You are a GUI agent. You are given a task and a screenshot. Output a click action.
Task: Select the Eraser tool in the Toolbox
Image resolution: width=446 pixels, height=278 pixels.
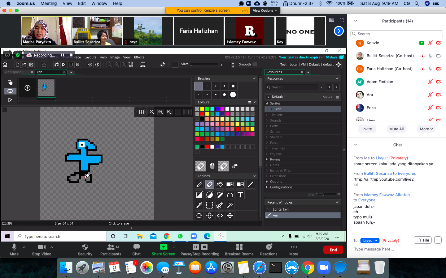click(x=209, y=184)
